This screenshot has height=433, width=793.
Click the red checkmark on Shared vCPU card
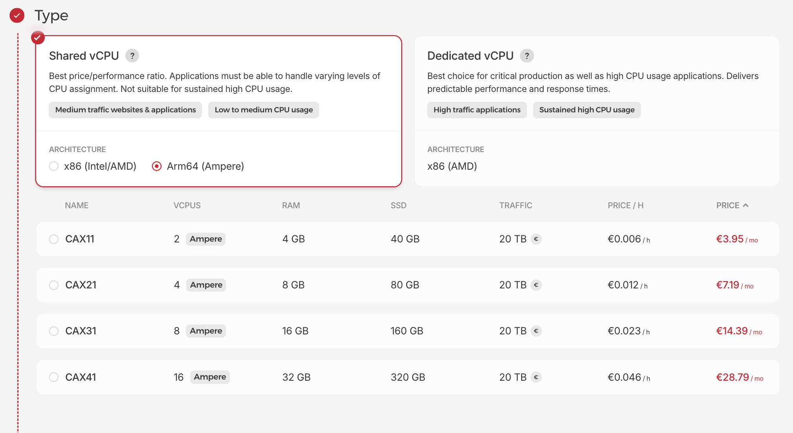[38, 38]
